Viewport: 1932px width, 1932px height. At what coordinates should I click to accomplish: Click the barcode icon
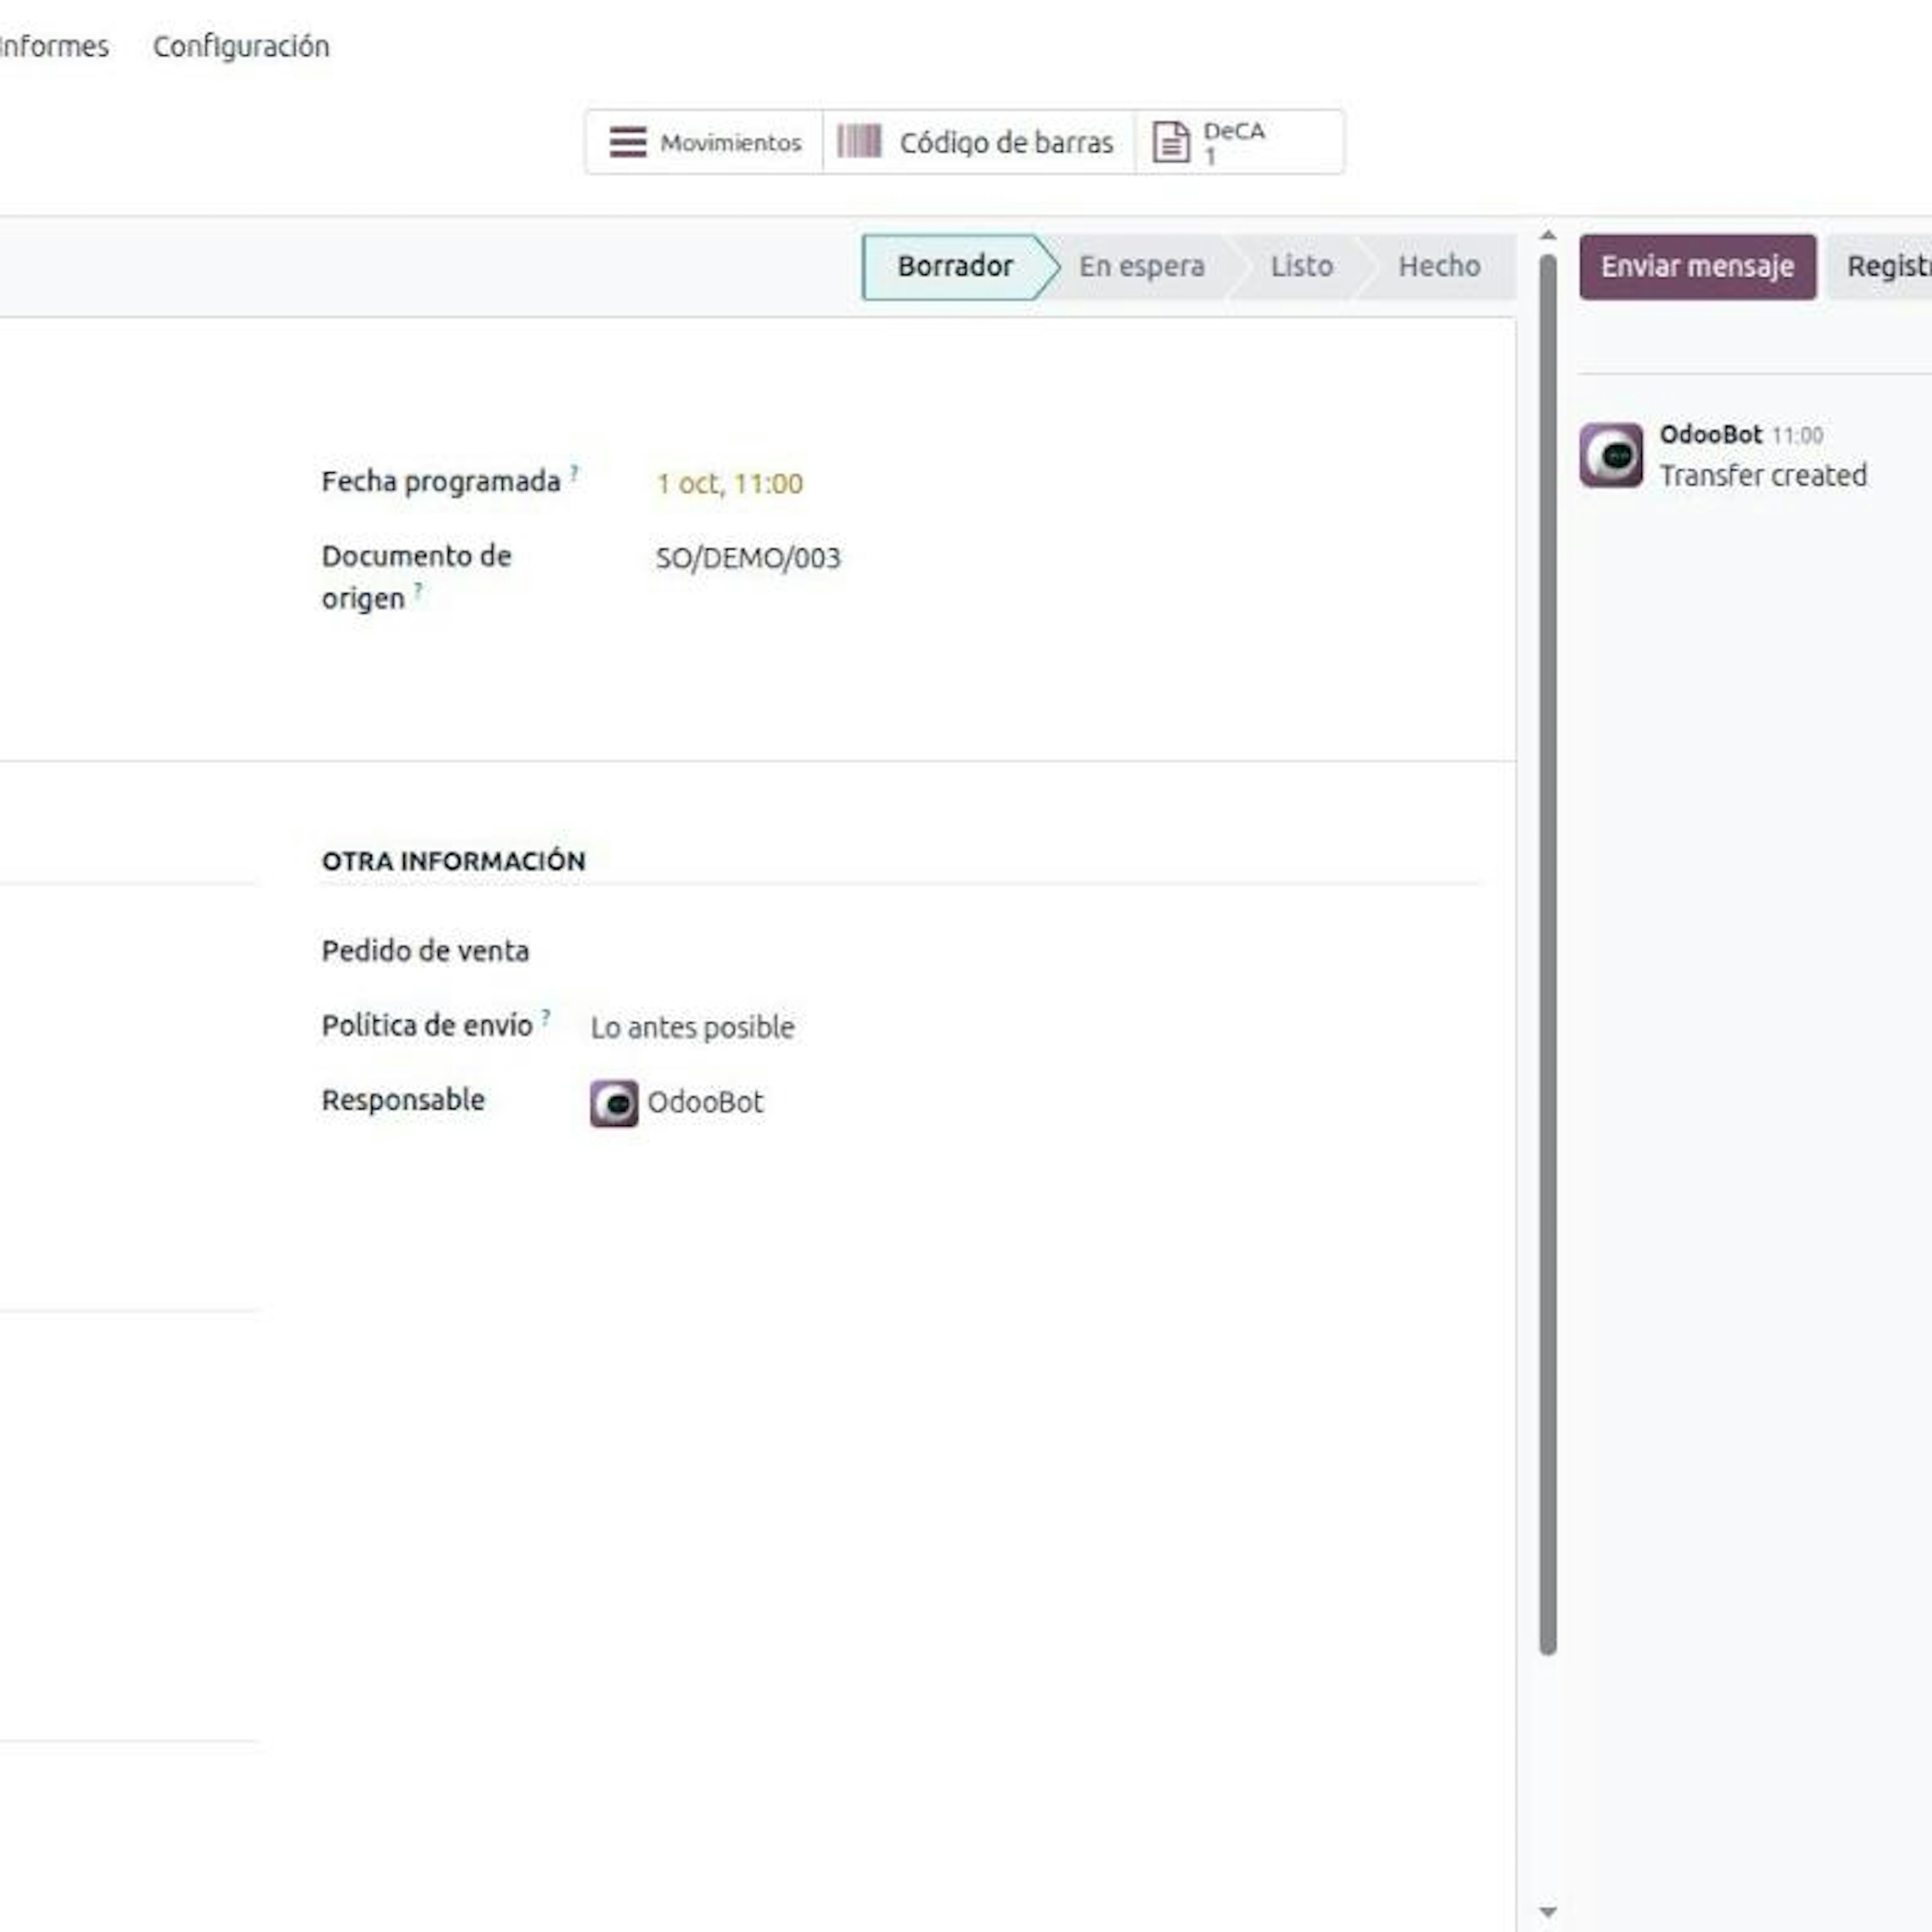(x=859, y=141)
